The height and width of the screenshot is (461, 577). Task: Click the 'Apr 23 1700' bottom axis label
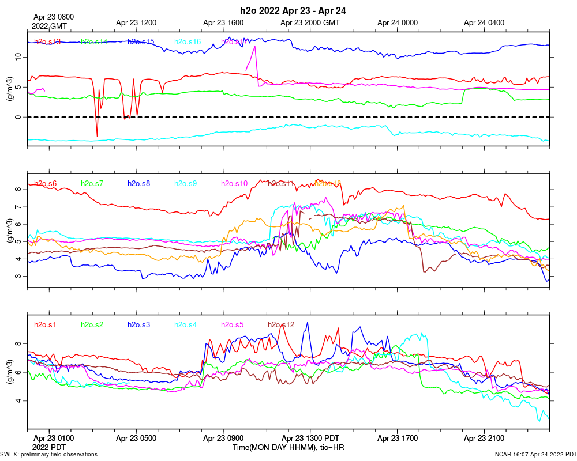click(x=398, y=439)
